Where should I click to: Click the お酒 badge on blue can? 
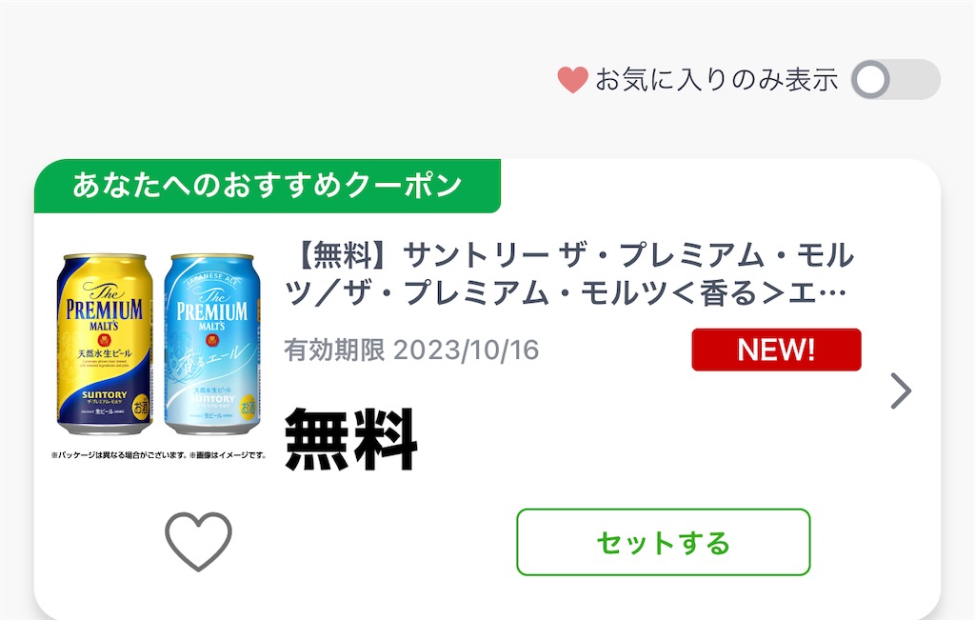(x=249, y=408)
